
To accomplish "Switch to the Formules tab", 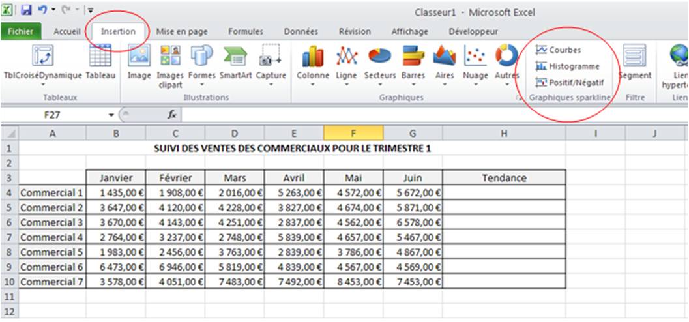I will 246,32.
